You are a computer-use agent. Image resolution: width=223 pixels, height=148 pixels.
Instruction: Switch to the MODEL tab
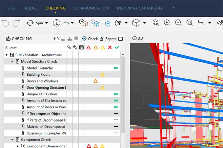(x=30, y=8)
